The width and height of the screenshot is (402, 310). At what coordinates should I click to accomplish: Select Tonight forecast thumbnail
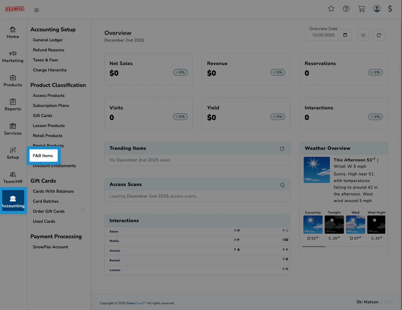(x=334, y=225)
